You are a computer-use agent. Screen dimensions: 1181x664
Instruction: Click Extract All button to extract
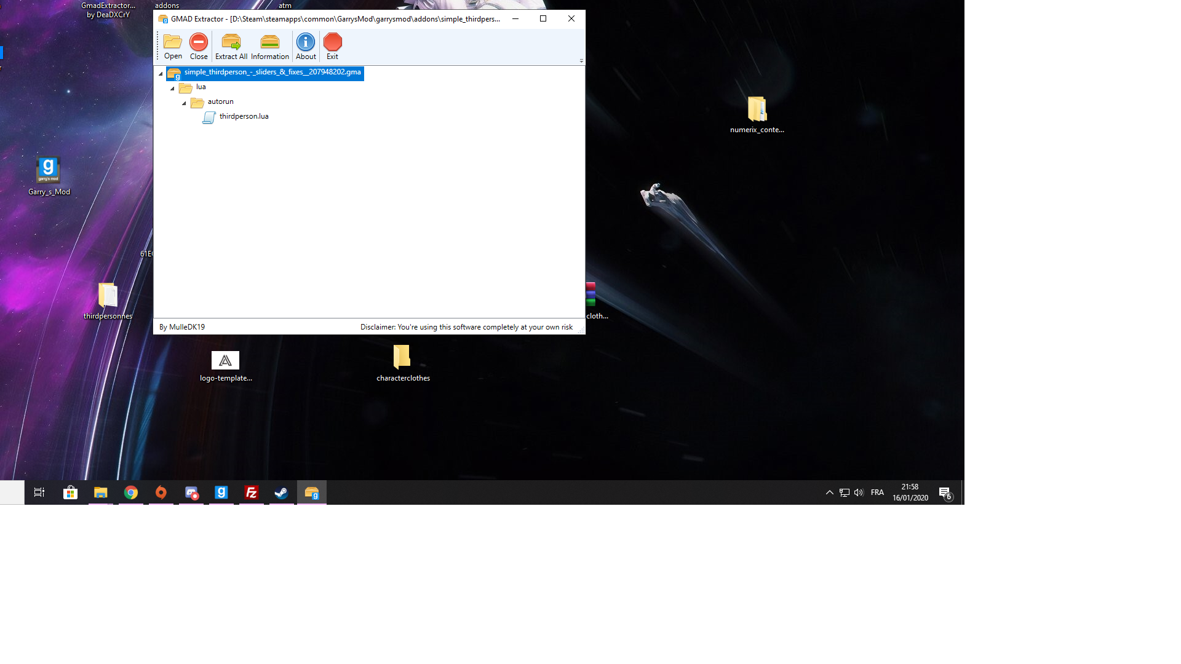click(x=231, y=45)
